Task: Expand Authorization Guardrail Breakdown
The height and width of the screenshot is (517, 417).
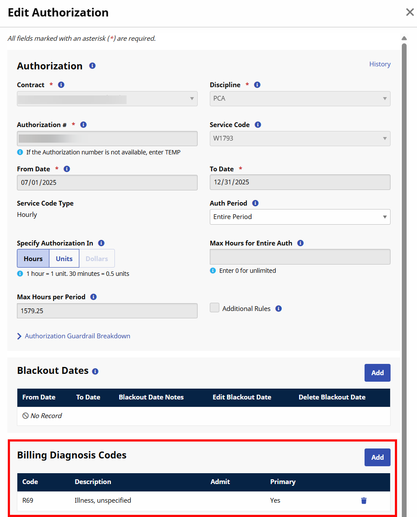Action: (x=73, y=336)
